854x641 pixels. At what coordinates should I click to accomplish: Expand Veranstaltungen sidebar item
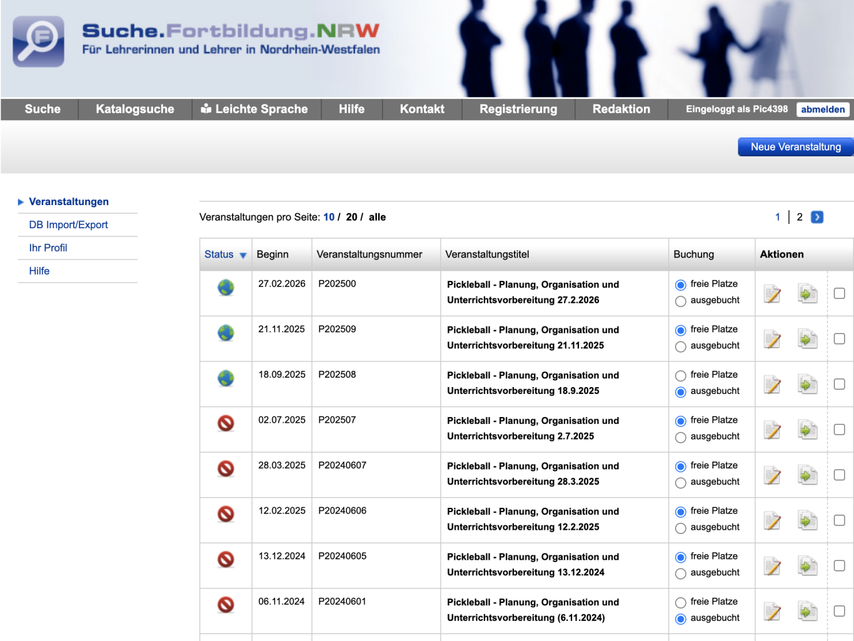[x=69, y=201]
